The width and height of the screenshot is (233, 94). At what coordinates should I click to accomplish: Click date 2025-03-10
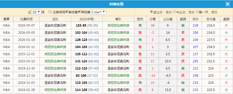coord(26,61)
